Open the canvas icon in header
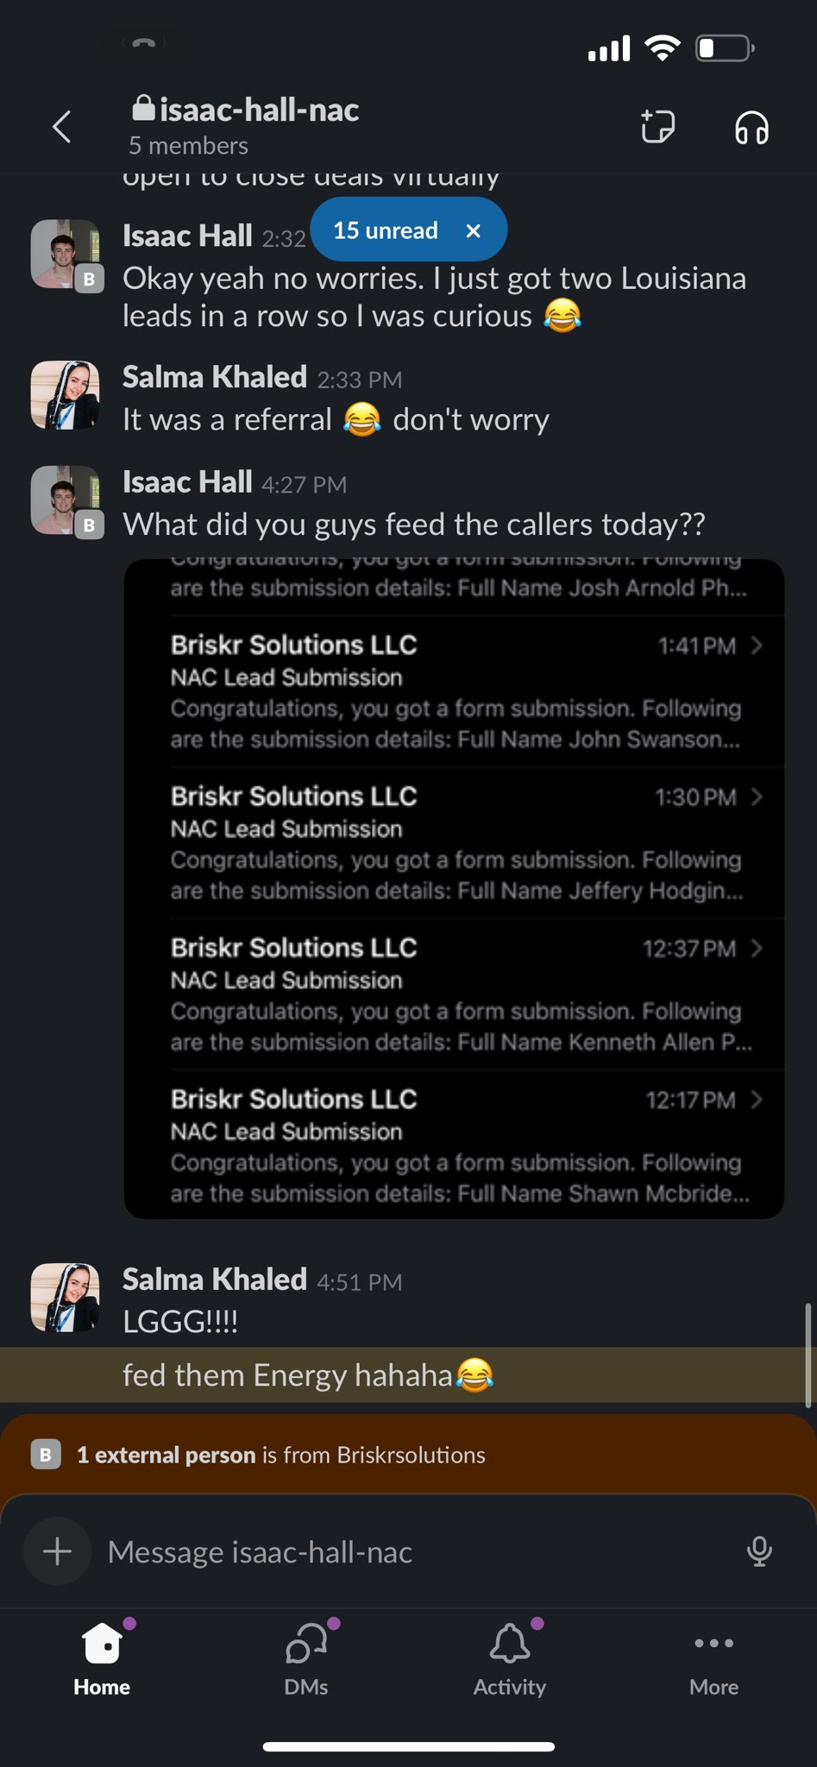This screenshot has width=817, height=1767. (x=657, y=127)
